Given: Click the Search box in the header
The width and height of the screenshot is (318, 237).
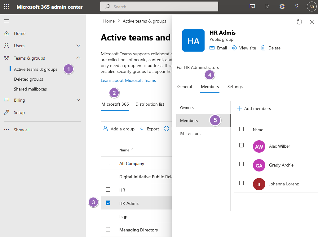Looking at the screenshot, I should point(159,7).
